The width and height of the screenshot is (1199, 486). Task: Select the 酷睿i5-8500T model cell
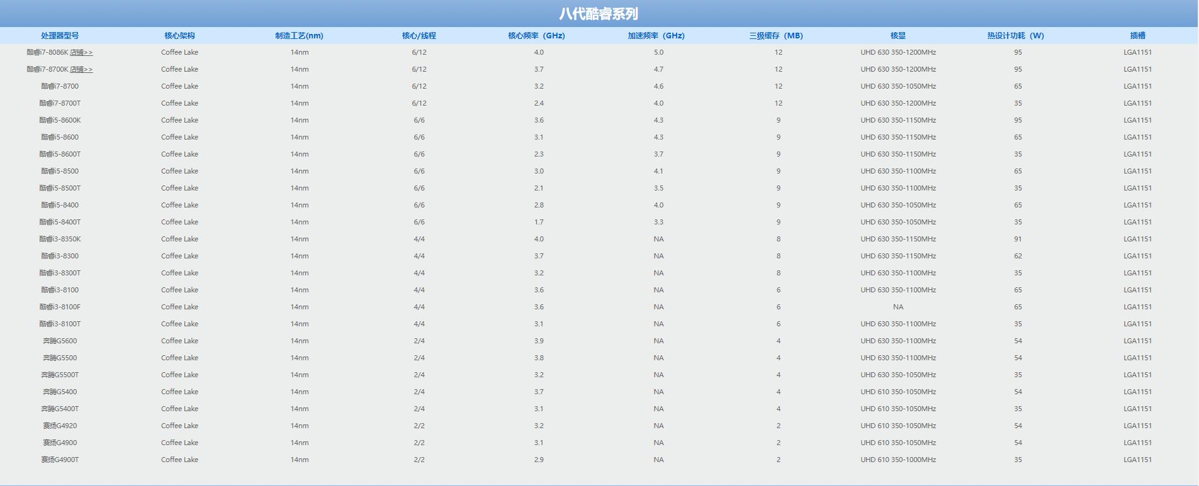[60, 188]
